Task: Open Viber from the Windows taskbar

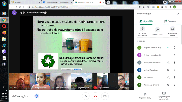Action: 4,52
